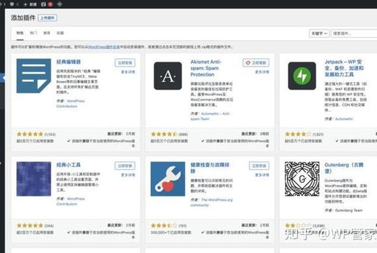This screenshot has width=377, height=253.
Task: Open the comments icon in admin bar
Action: click(12, 4)
